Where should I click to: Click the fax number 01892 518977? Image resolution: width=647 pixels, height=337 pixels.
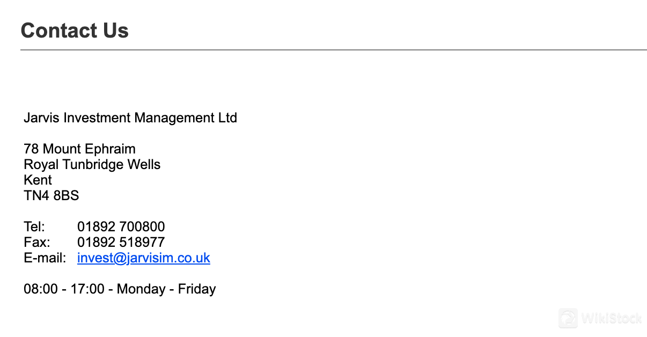point(121,242)
